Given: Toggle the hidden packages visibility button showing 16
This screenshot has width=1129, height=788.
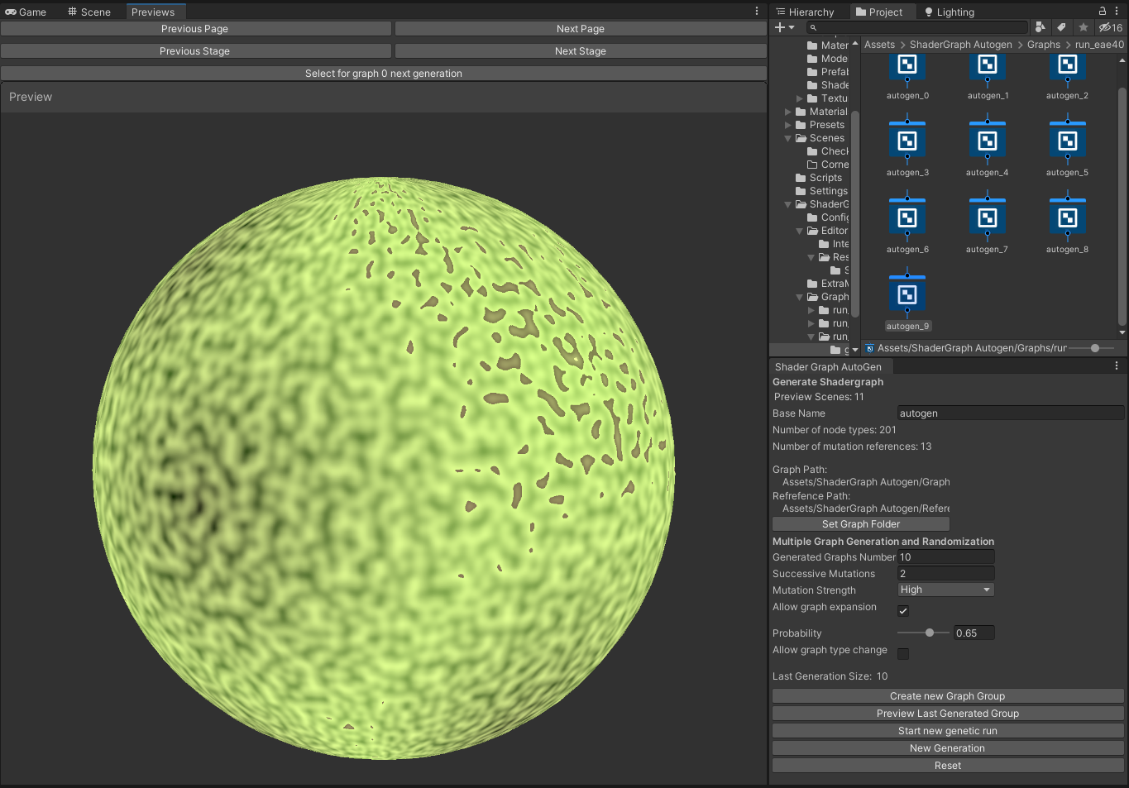Looking at the screenshot, I should pos(1111,27).
